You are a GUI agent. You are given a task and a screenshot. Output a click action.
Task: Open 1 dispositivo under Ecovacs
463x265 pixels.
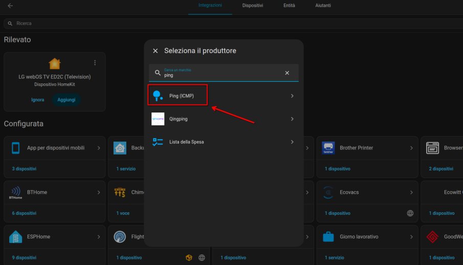pos(338,213)
